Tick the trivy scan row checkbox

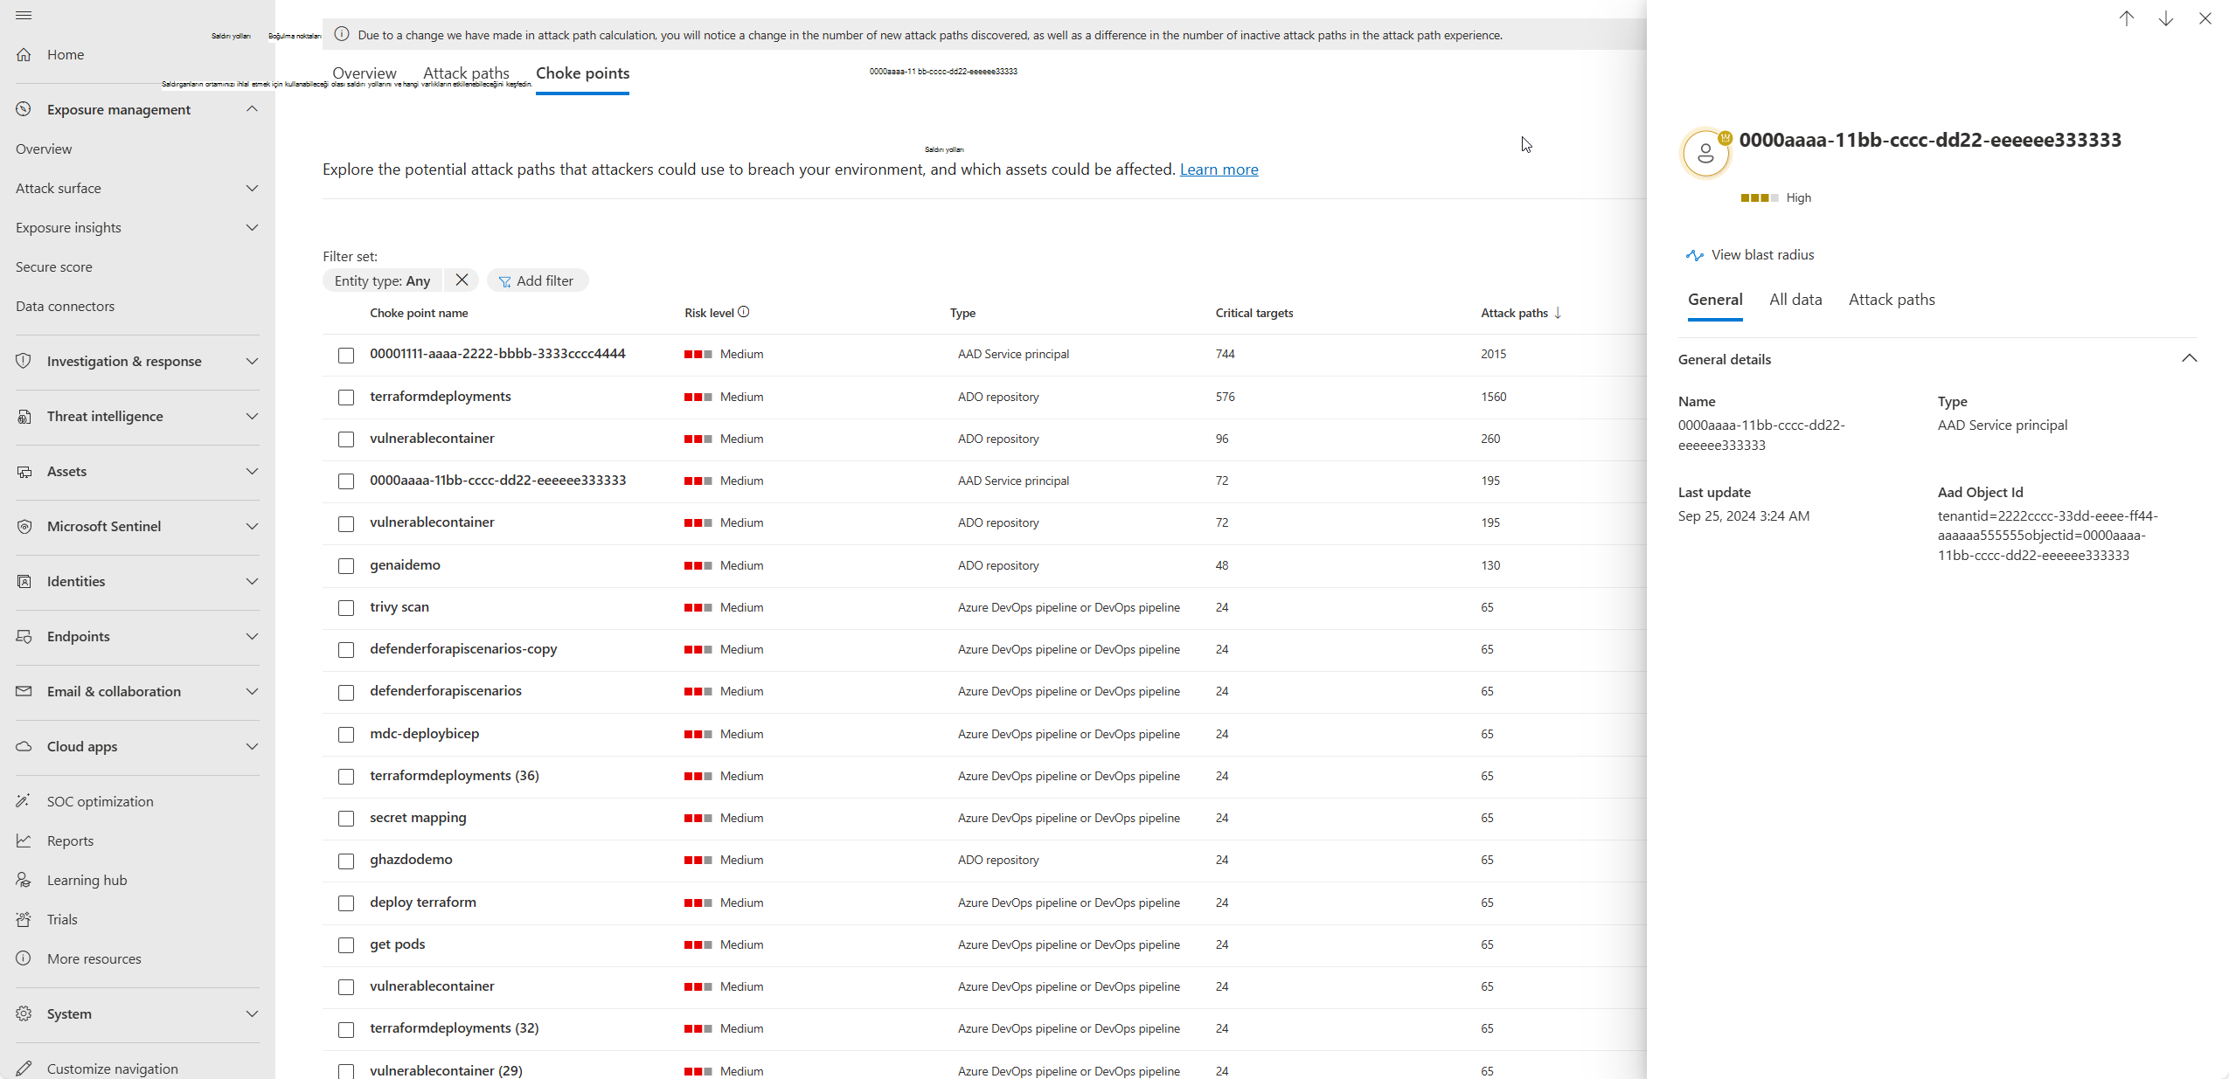point(346,608)
